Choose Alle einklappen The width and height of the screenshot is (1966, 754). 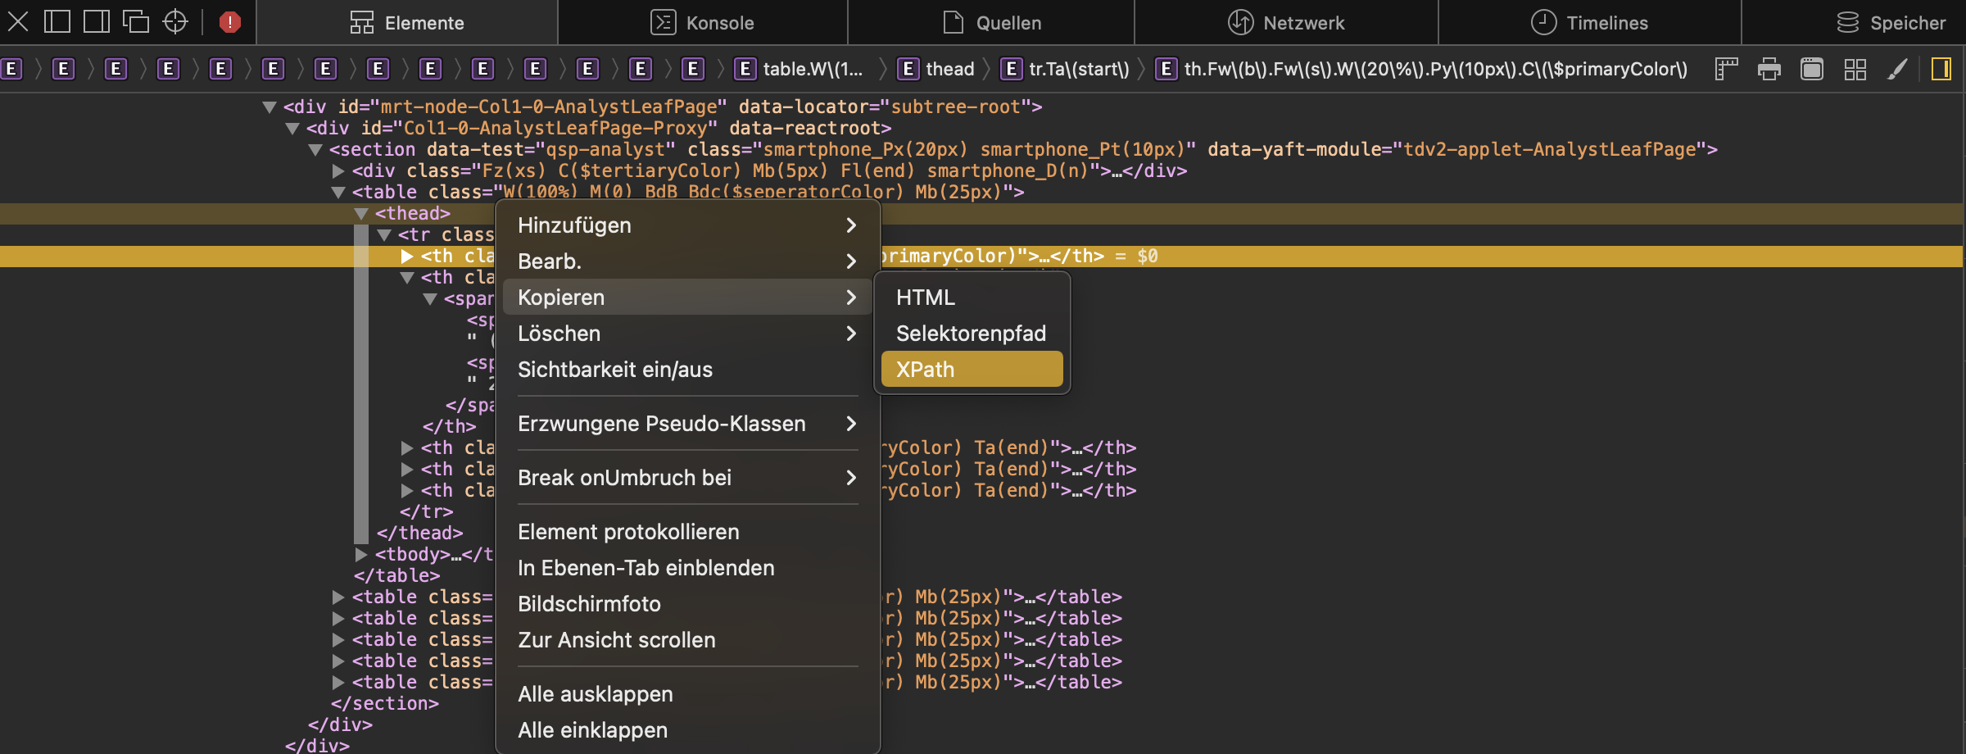pos(688,730)
